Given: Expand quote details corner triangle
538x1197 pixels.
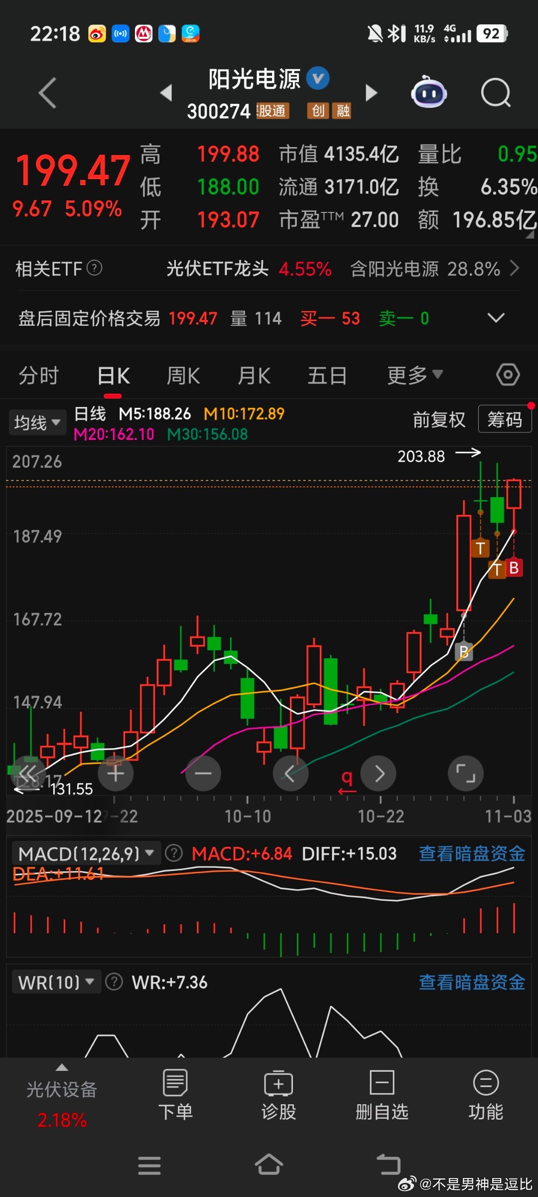Looking at the screenshot, I should point(530,234).
